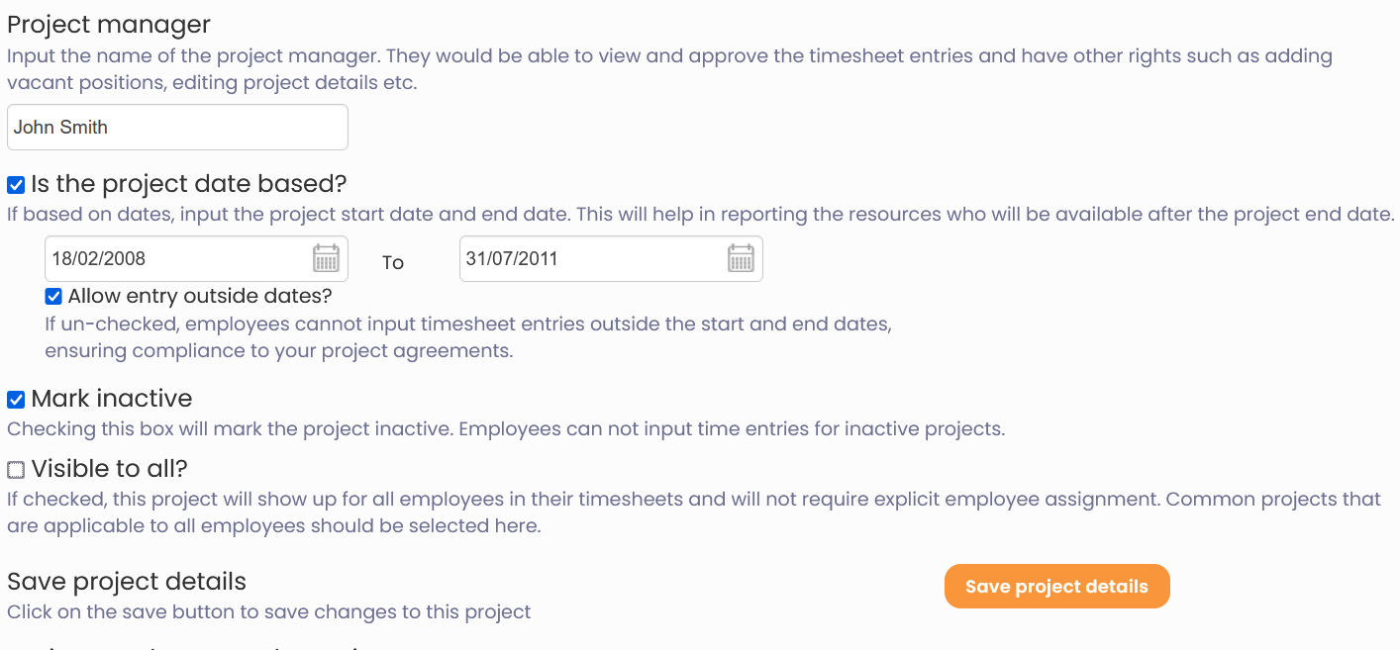Uncheck the "Is the project date based?" checkbox
The width and height of the screenshot is (1400, 650).
tap(16, 185)
